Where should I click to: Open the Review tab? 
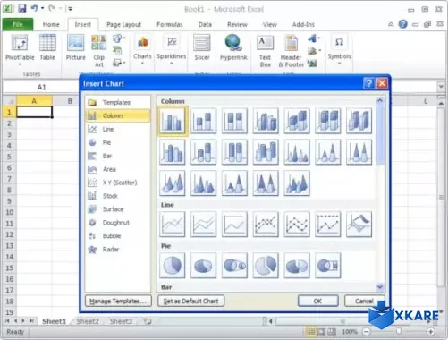pyautogui.click(x=237, y=25)
